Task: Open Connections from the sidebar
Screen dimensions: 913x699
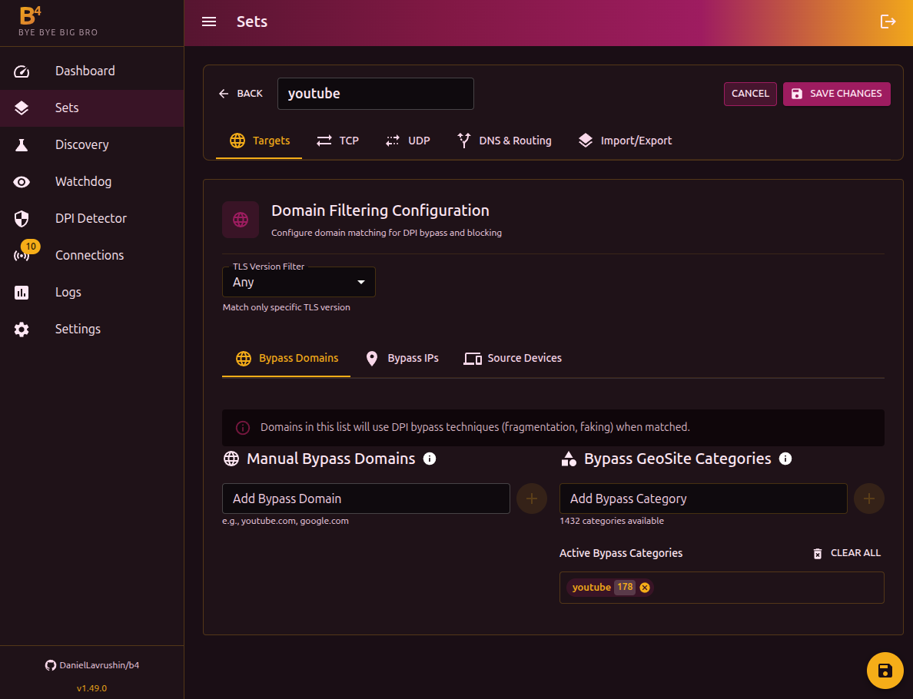Action: (89, 255)
